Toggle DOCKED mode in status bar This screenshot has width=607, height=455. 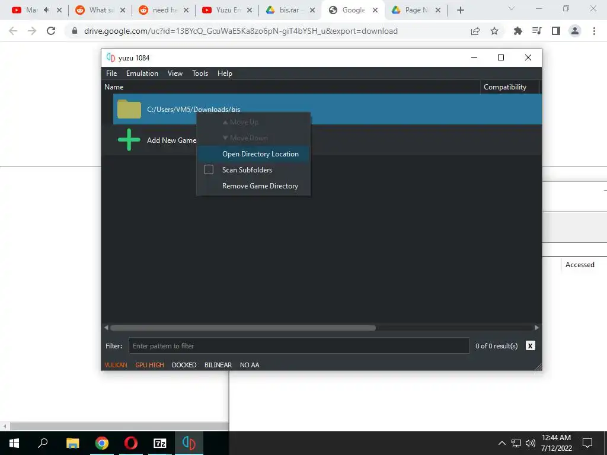click(x=184, y=365)
